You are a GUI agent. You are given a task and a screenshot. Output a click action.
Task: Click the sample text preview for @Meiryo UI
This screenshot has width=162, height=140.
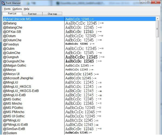point(82,74)
